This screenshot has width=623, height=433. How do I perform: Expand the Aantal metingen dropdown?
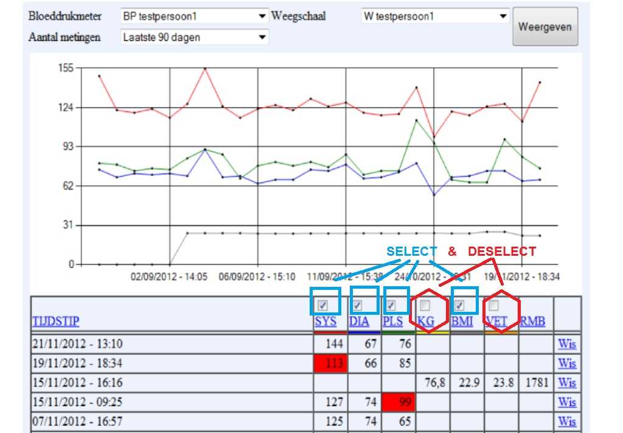pos(194,37)
